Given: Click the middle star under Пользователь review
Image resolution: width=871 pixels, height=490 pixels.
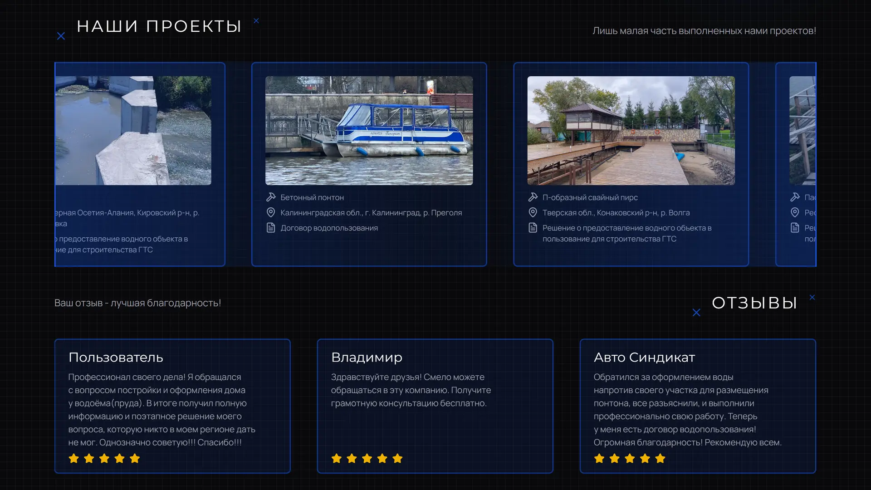Looking at the screenshot, I should click(x=104, y=459).
